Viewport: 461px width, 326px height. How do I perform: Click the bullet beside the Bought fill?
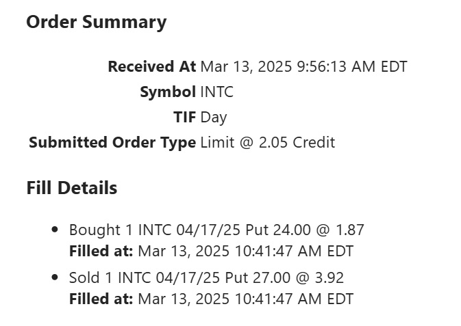pos(55,230)
